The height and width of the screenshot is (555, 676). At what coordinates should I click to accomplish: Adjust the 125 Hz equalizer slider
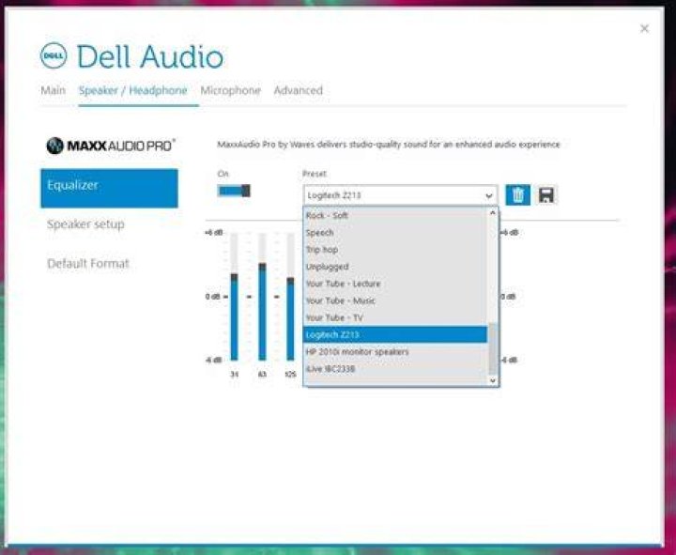290,281
